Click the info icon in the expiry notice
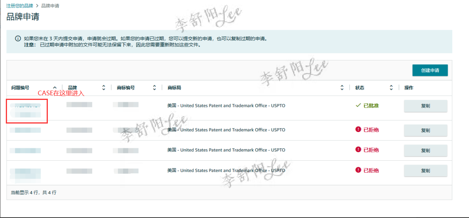 point(18,39)
